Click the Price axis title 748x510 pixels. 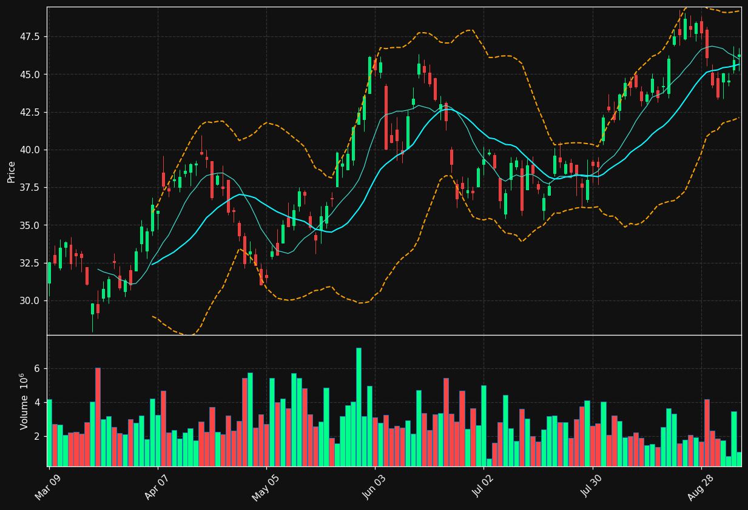(12, 171)
